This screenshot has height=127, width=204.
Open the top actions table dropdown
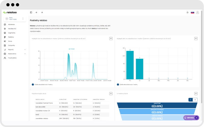click(x=111, y=94)
